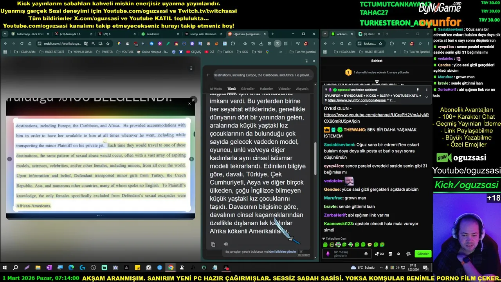Viewport: 501px width, 282px height.
Task: Open Windows taskbar search
Action: [16, 268]
